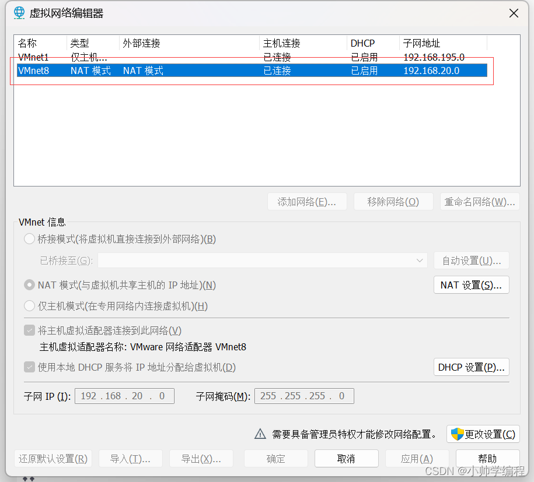Click the Virtual Network Editor globe icon
Viewport: 534px width, 482px height.
coord(19,13)
